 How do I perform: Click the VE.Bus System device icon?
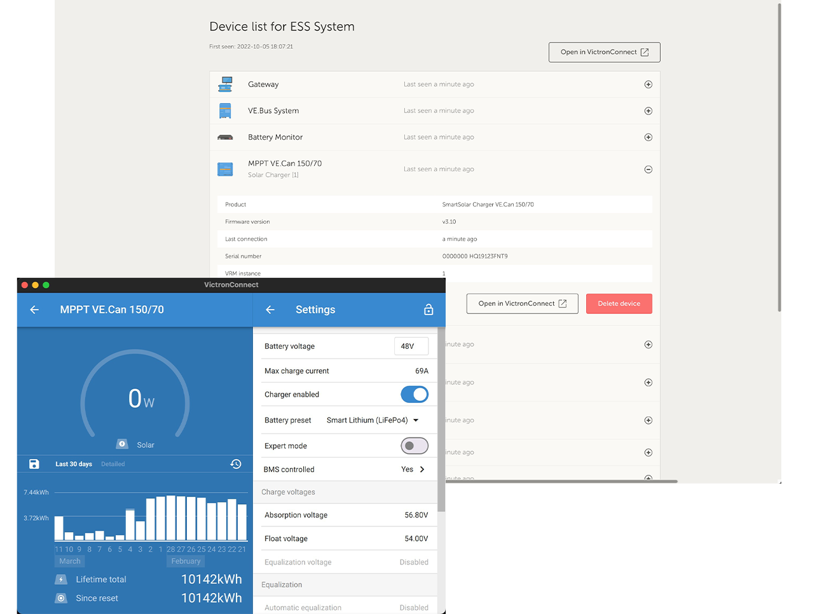pyautogui.click(x=225, y=111)
